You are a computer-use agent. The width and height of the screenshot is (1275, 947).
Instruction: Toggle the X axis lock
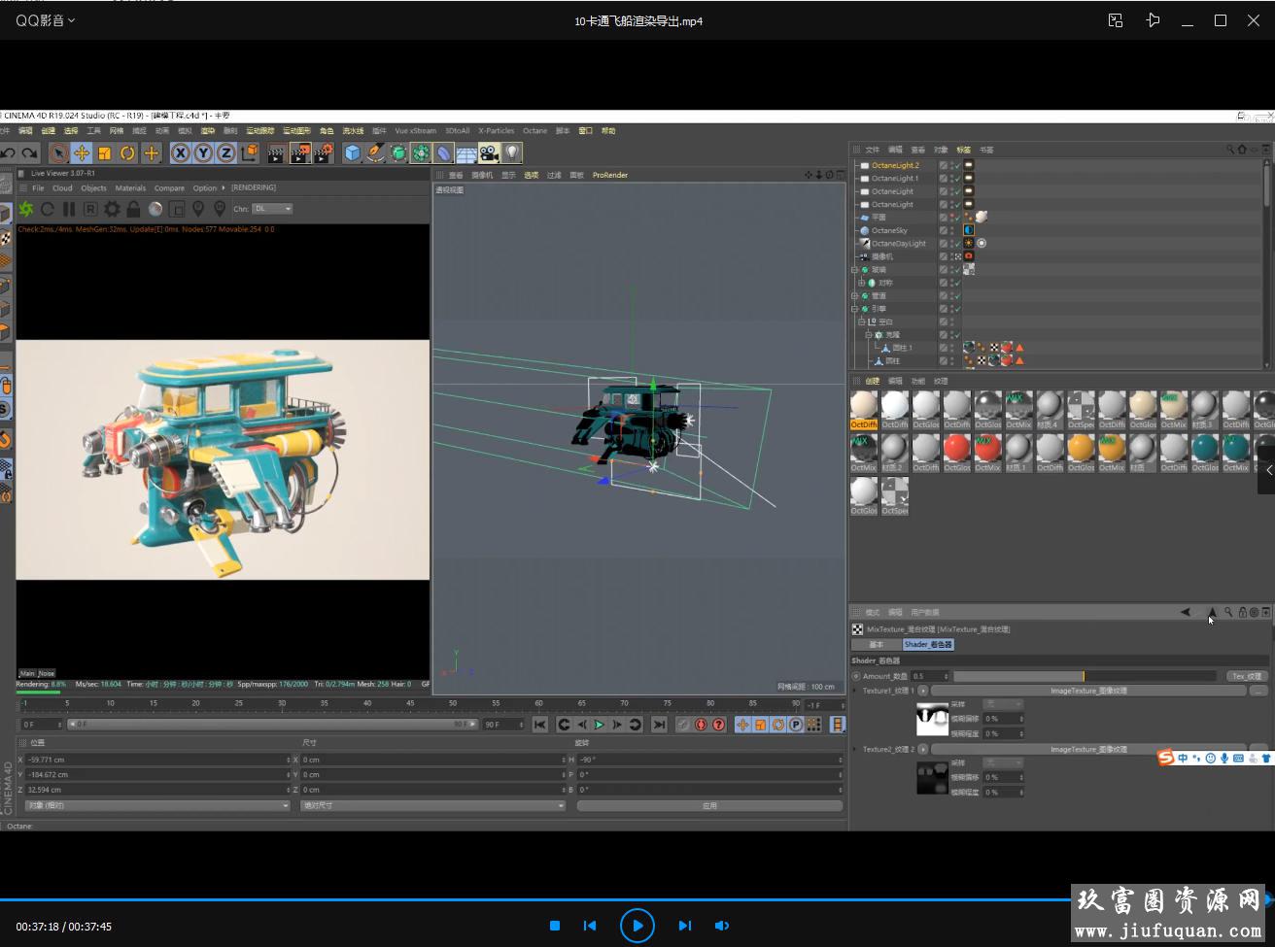[181, 153]
